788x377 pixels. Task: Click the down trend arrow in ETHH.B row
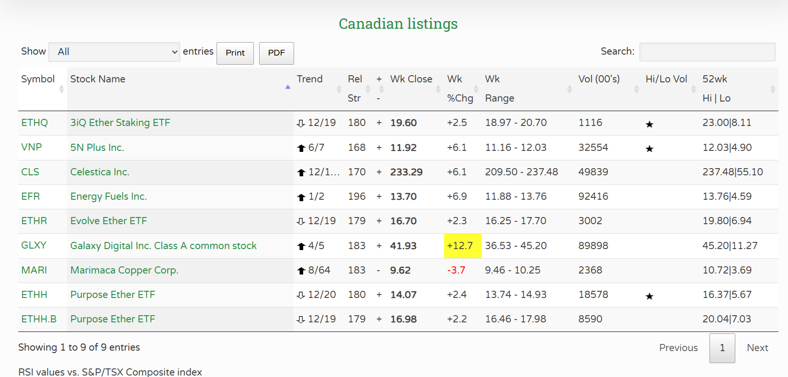pos(301,320)
